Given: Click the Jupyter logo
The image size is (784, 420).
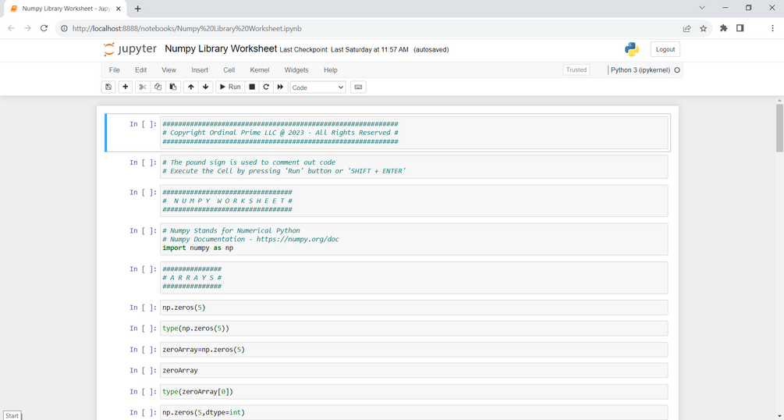Looking at the screenshot, I should click(130, 49).
